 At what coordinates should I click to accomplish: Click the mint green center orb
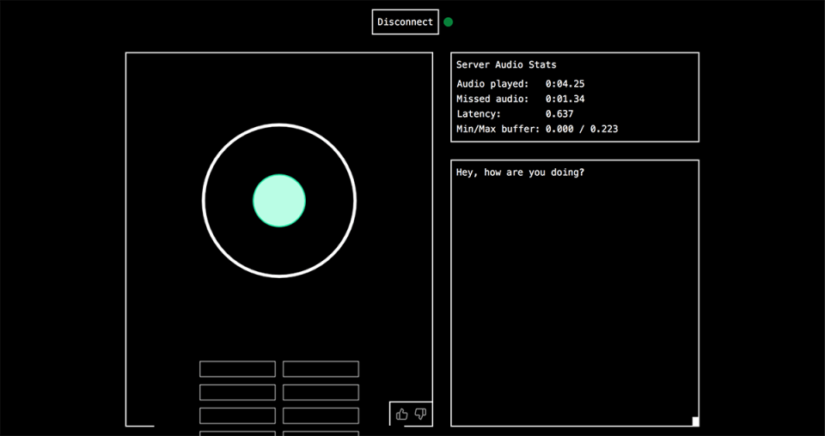click(x=279, y=201)
